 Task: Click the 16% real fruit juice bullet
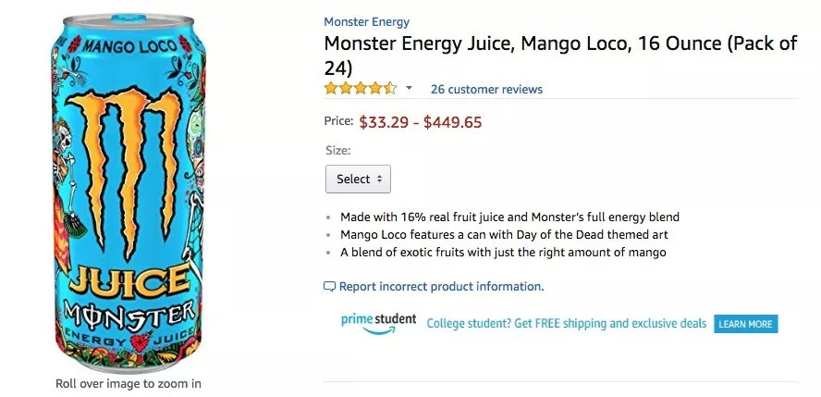pos(509,217)
